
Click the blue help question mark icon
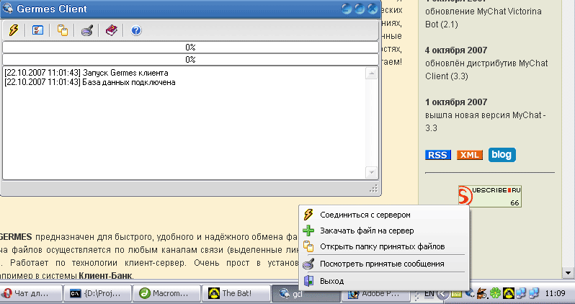[x=136, y=30]
